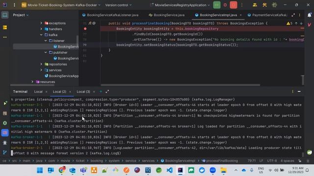Toggle the breakpoint on the red dot line

pyautogui.click(x=85, y=29)
